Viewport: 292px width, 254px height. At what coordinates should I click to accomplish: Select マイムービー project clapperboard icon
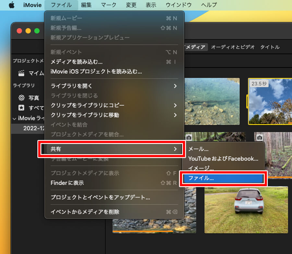coord(21,73)
